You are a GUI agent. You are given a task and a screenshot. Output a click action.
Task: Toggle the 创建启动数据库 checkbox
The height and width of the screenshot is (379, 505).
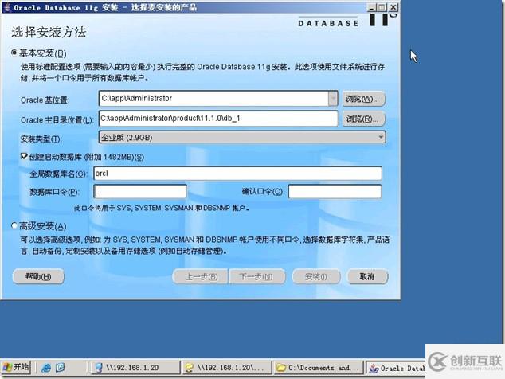pyautogui.click(x=24, y=157)
